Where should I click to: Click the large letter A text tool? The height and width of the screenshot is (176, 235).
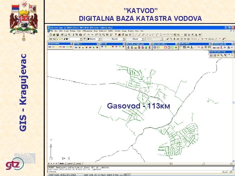[x=196, y=35]
